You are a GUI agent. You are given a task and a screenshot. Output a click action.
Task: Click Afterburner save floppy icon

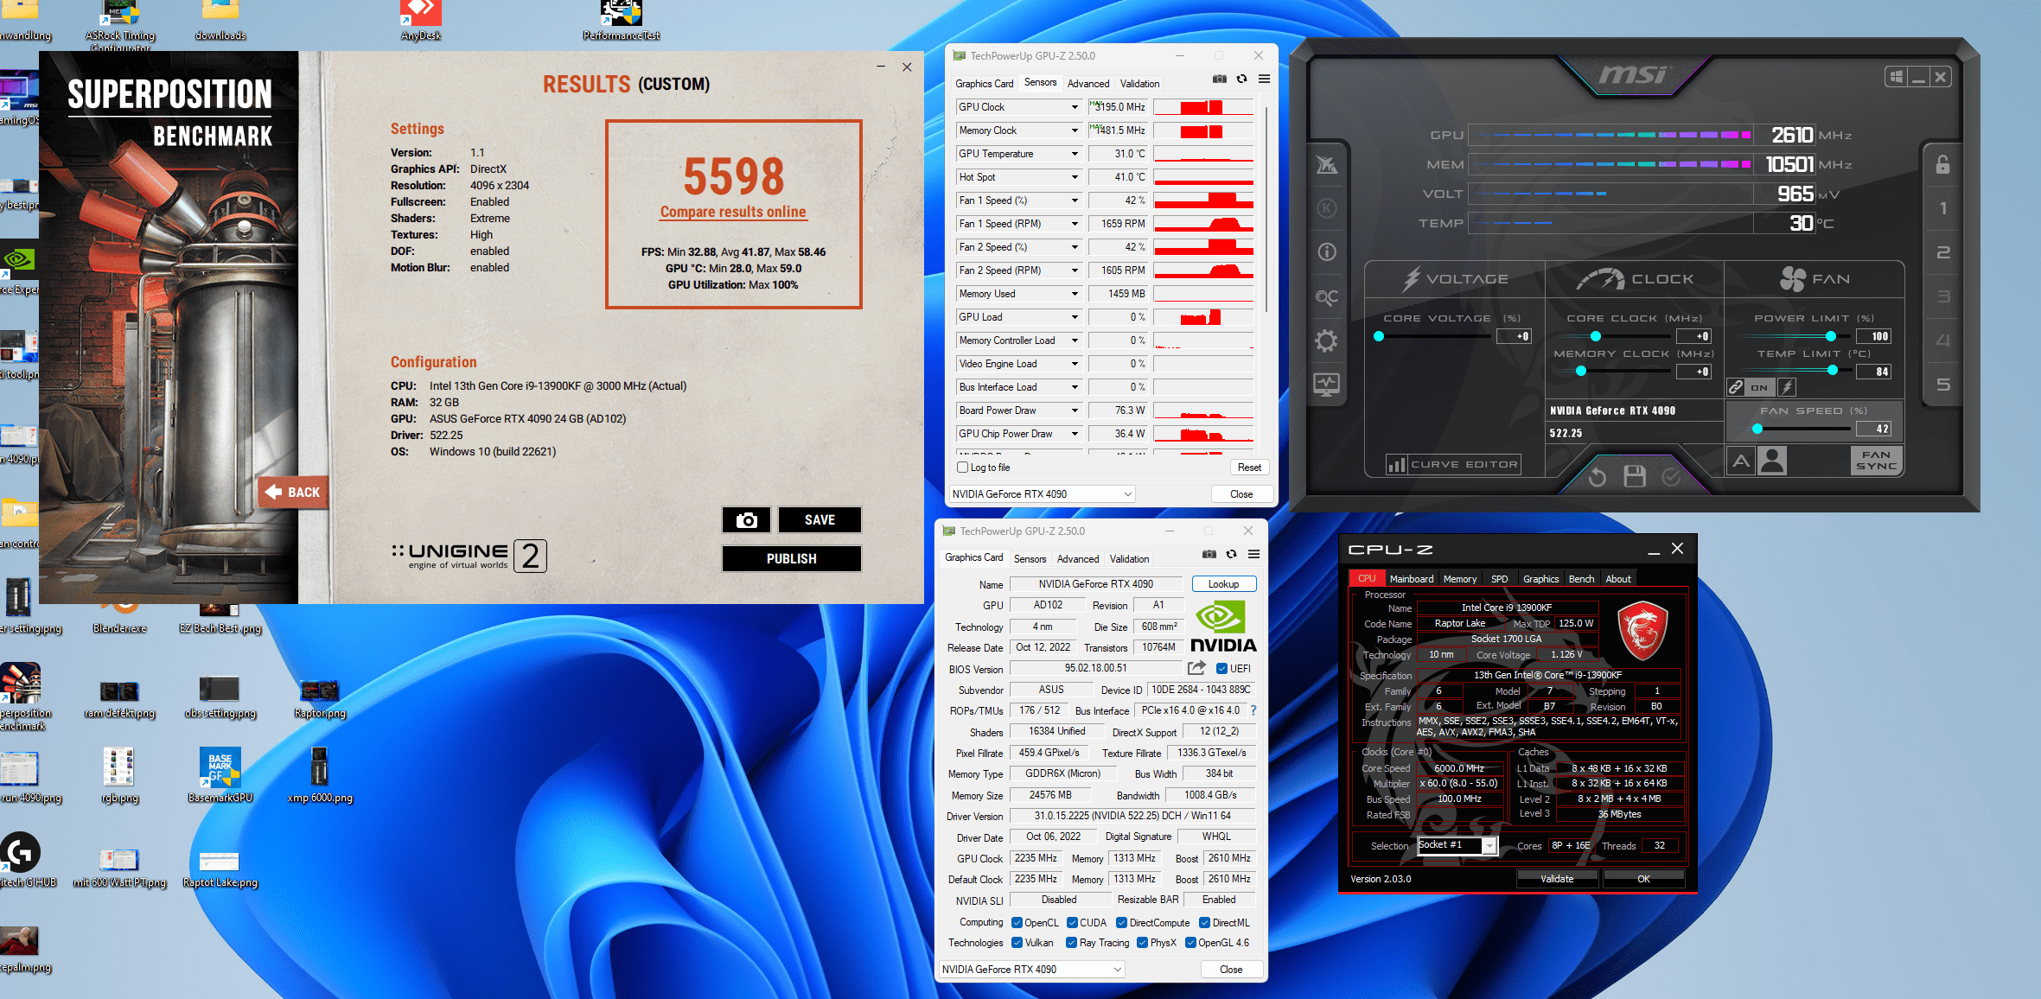(x=1634, y=476)
